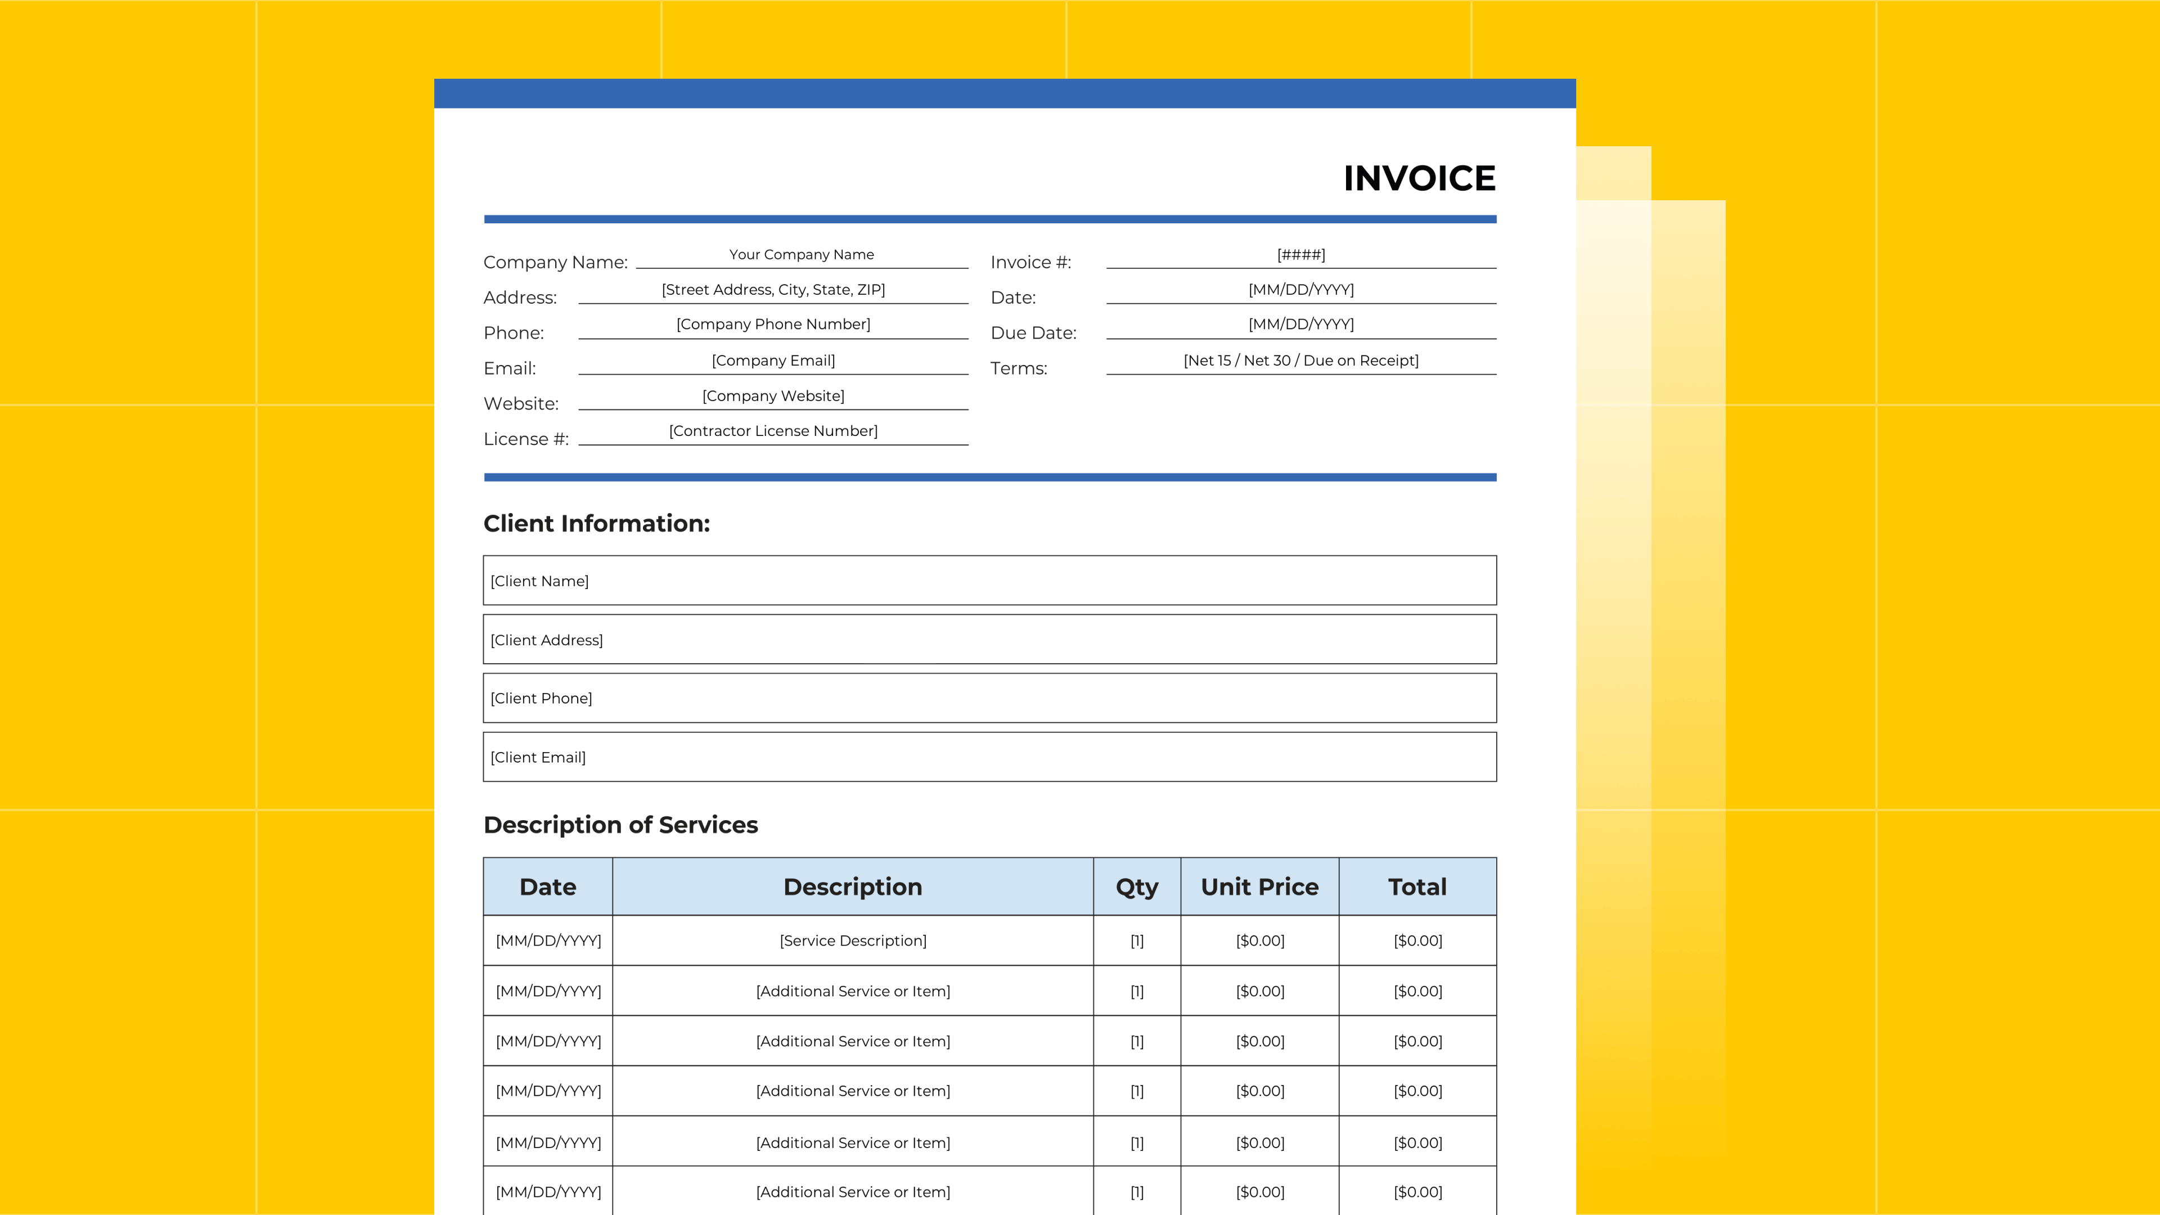This screenshot has height=1215, width=2160.
Task: Select the Date column header
Action: 547,886
